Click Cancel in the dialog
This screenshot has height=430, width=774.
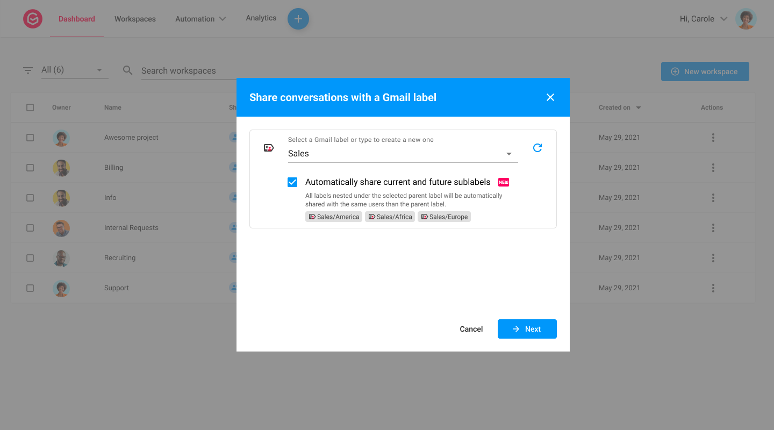click(x=471, y=329)
